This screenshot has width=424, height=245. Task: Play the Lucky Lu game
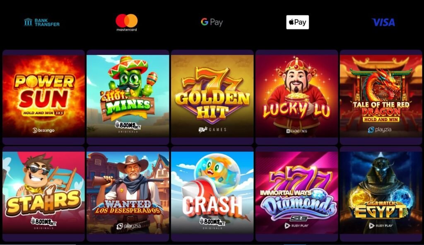tap(296, 96)
